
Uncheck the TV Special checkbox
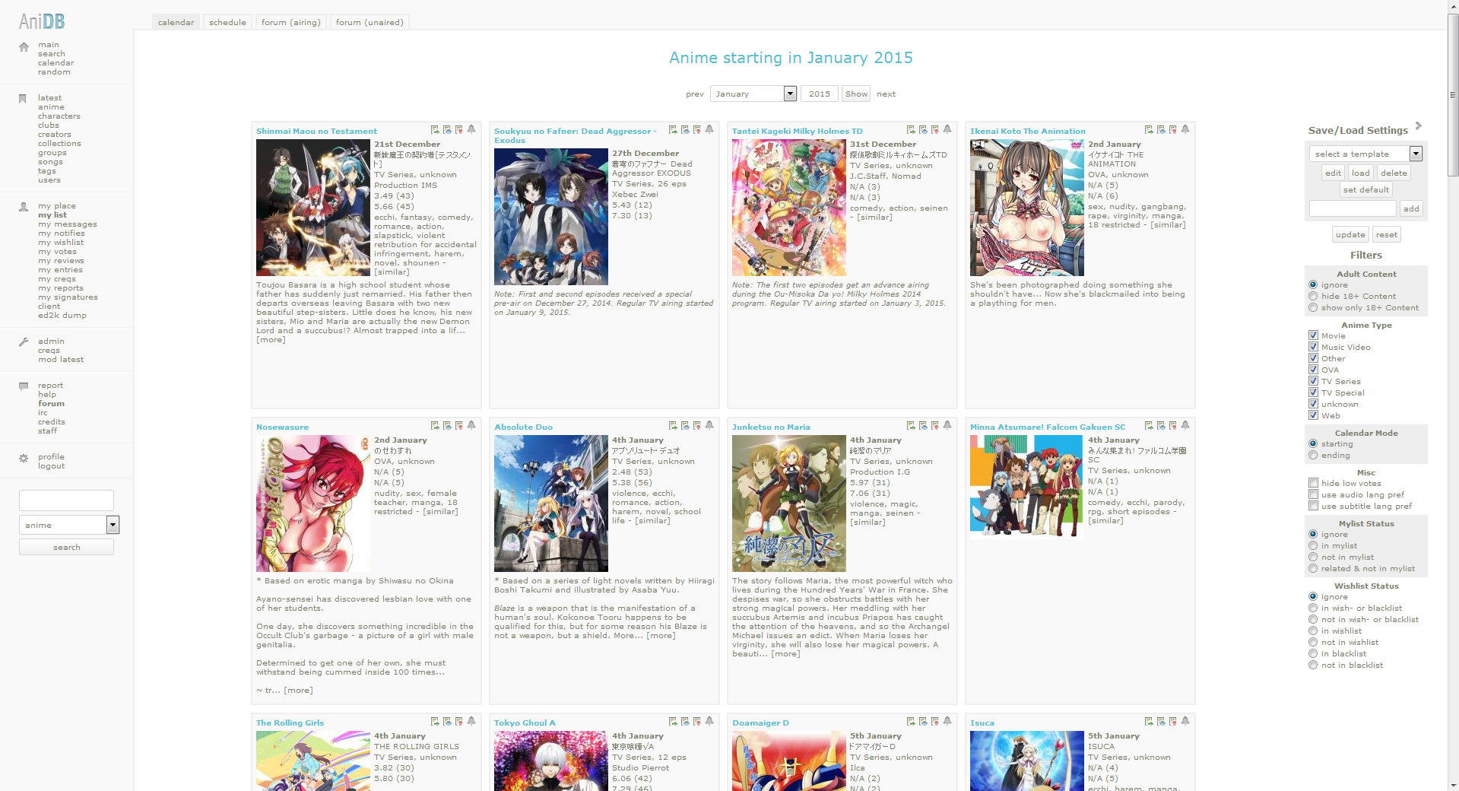click(1313, 392)
